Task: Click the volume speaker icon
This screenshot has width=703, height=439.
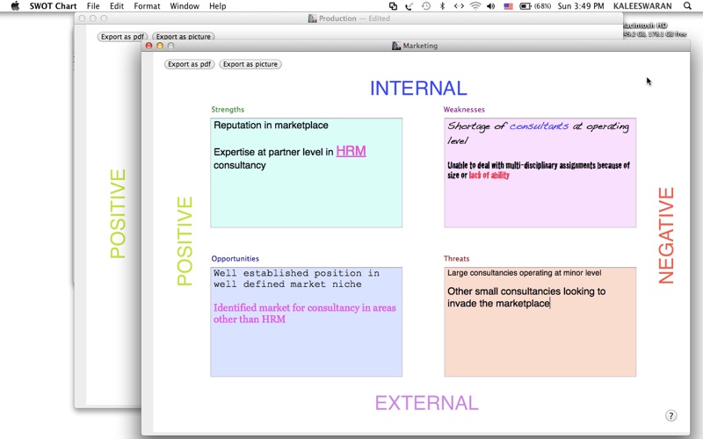Action: (491, 6)
